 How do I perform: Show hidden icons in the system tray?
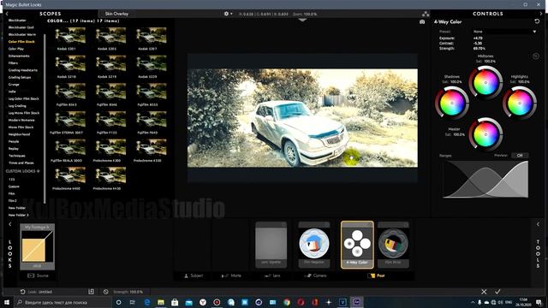tap(473, 302)
